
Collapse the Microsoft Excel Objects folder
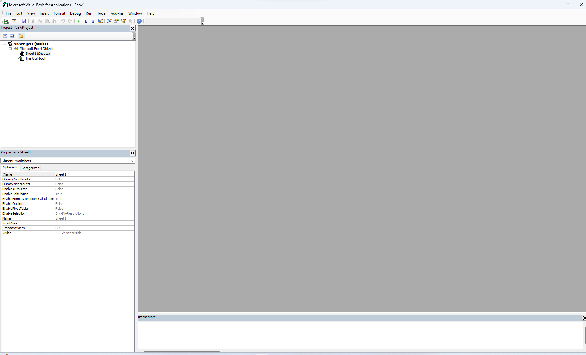[x=10, y=49]
